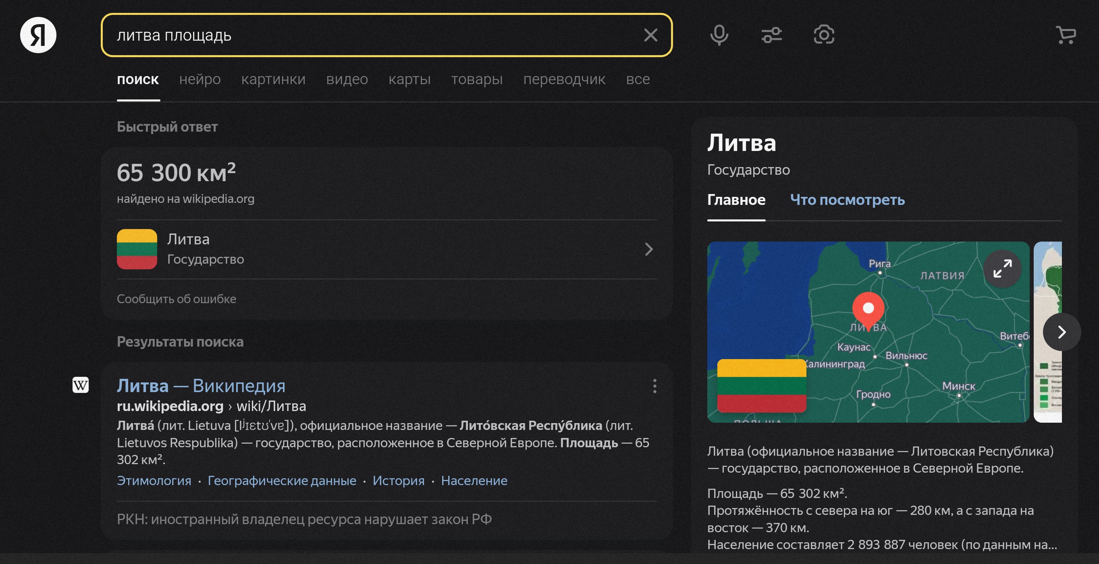Click the Площадь — 65 302 км² line in panel

coord(777,493)
